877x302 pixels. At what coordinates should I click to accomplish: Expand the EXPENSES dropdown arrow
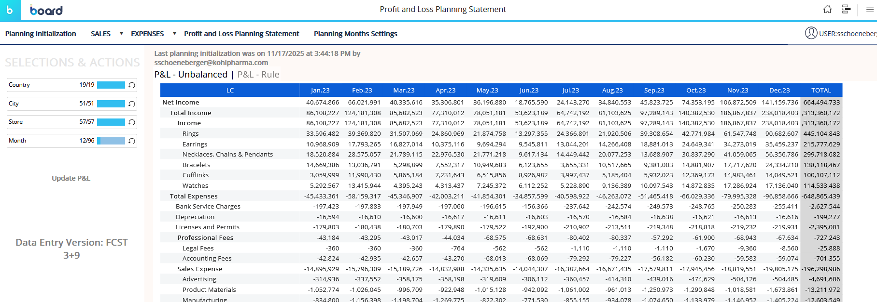coord(174,34)
